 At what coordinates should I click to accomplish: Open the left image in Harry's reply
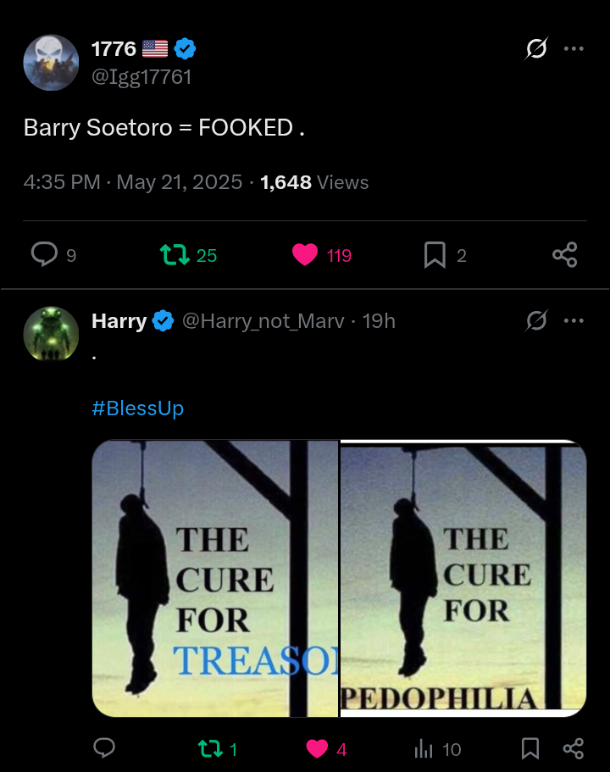click(x=214, y=578)
